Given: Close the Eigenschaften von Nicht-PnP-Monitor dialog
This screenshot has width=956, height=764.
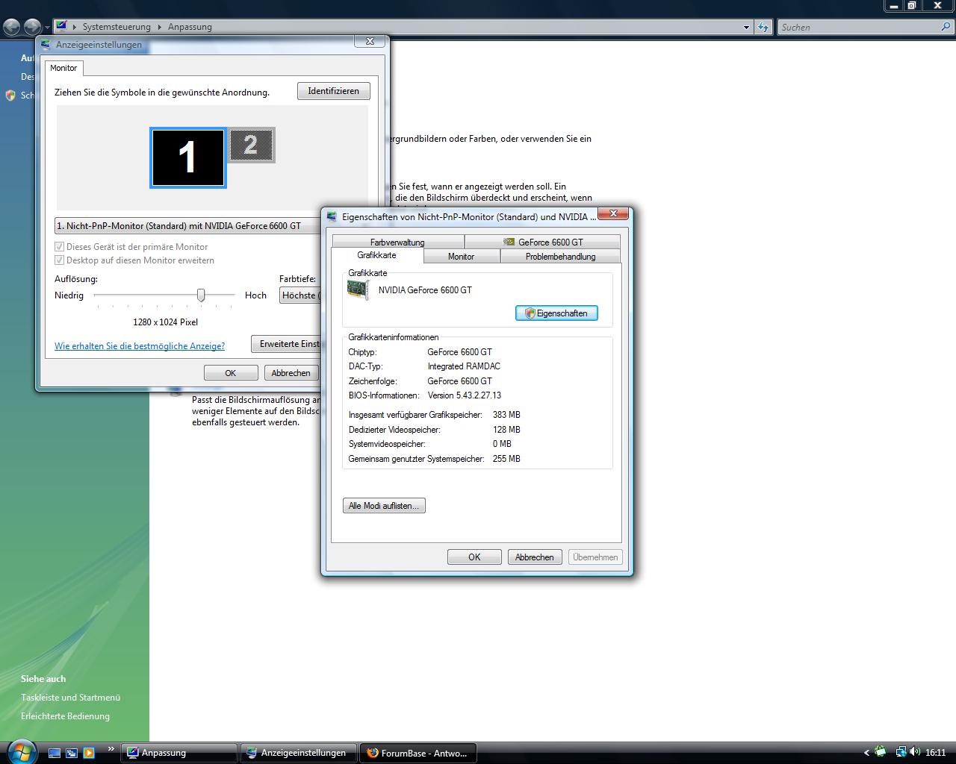Looking at the screenshot, I should (613, 214).
